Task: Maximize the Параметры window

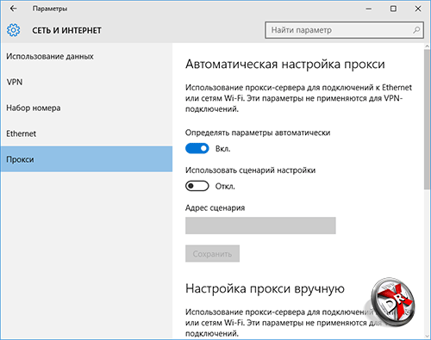Action: click(393, 9)
